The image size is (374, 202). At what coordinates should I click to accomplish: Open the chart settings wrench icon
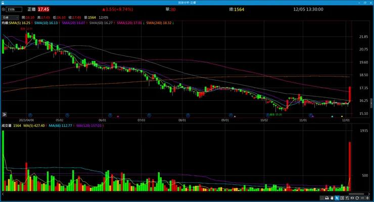(x=347, y=198)
